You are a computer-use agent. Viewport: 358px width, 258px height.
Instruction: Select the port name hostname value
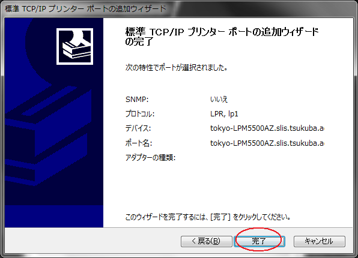click(x=267, y=143)
